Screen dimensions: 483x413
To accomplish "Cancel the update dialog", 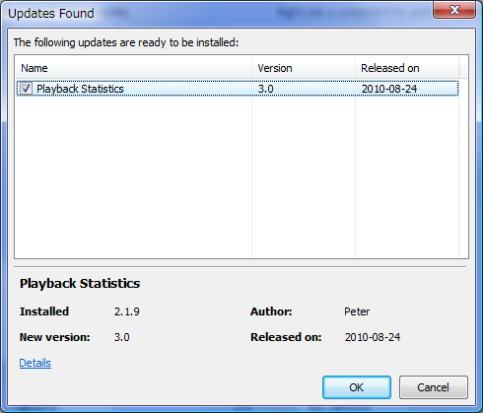I will pyautogui.click(x=433, y=387).
